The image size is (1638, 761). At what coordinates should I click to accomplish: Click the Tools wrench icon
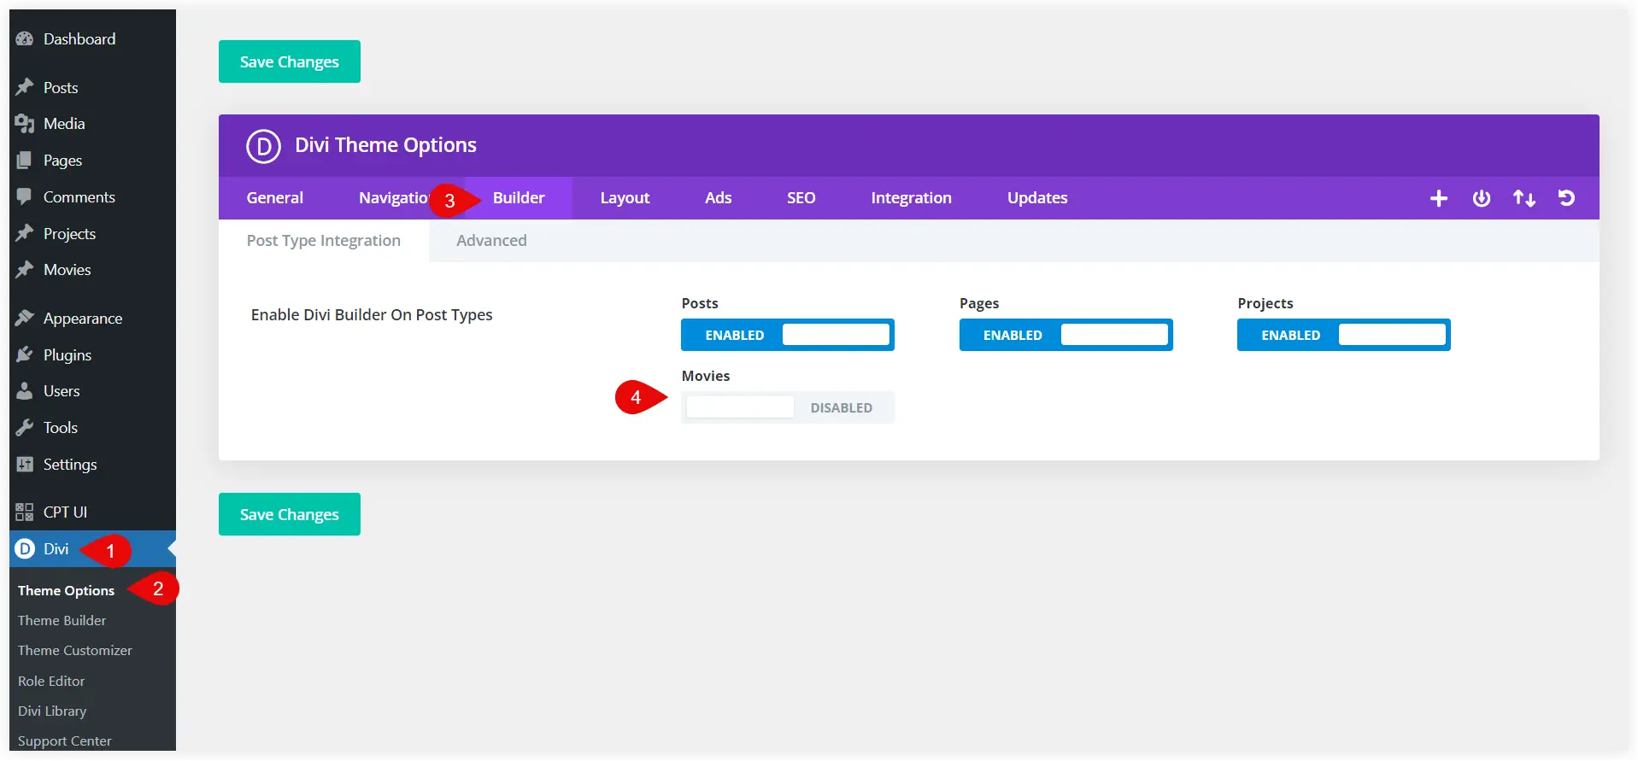pos(25,428)
